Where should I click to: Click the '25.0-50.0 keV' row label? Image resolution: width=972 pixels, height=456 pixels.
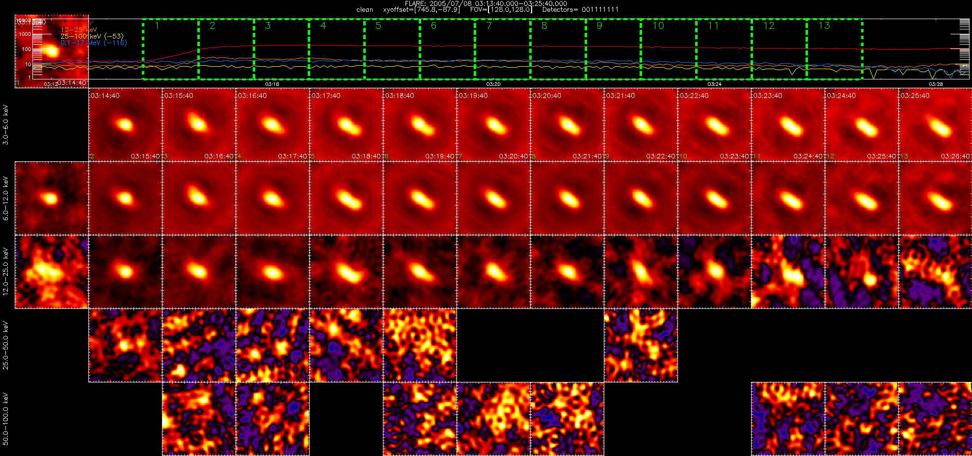6,345
